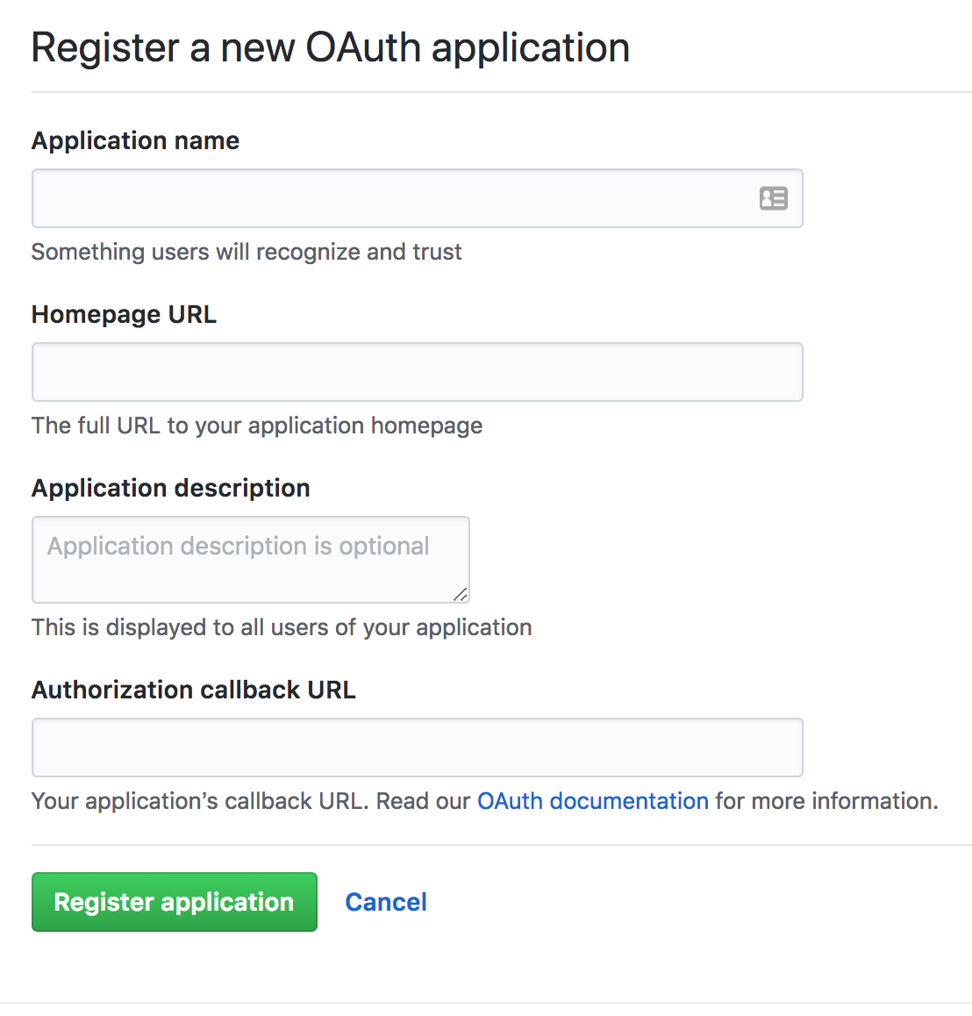Click the "for more information" text
This screenshot has width=972, height=1016.
tap(826, 801)
